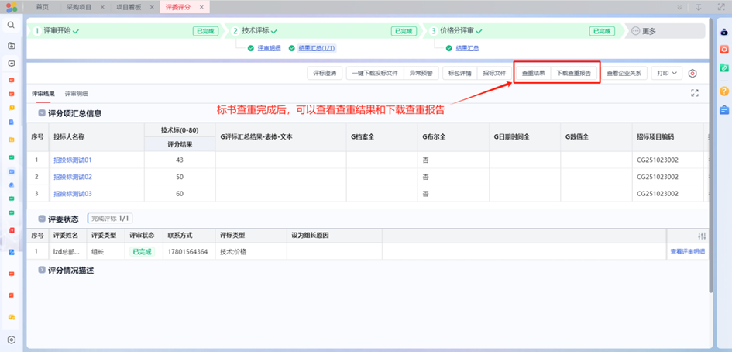Click 一键下载投标文件 button
Screen dimensions: 732x352
click(375, 74)
